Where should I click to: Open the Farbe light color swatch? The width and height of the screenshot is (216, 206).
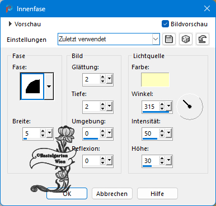(155, 80)
